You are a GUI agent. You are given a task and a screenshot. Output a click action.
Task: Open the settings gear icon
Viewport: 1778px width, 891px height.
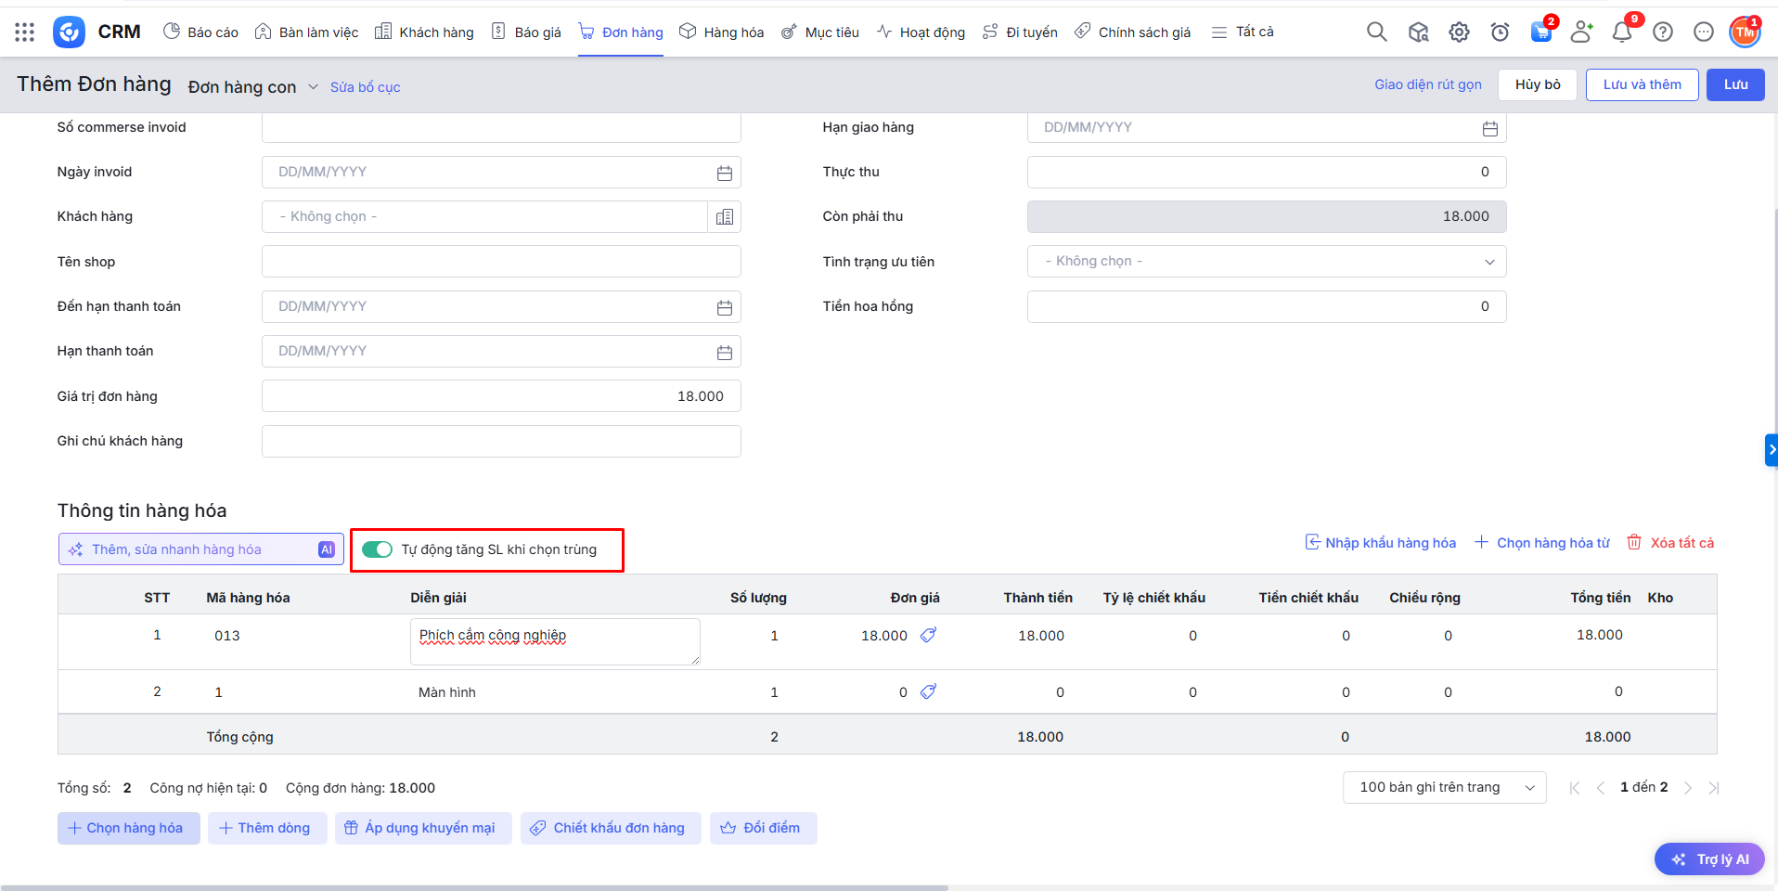pos(1459,32)
